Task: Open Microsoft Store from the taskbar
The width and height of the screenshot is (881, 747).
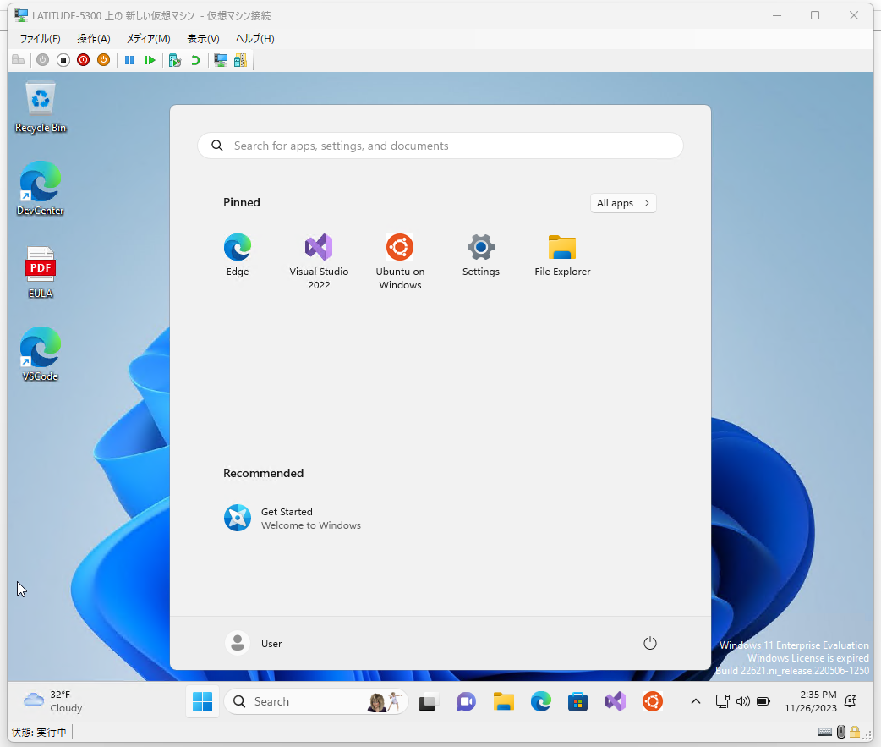Action: click(x=577, y=701)
